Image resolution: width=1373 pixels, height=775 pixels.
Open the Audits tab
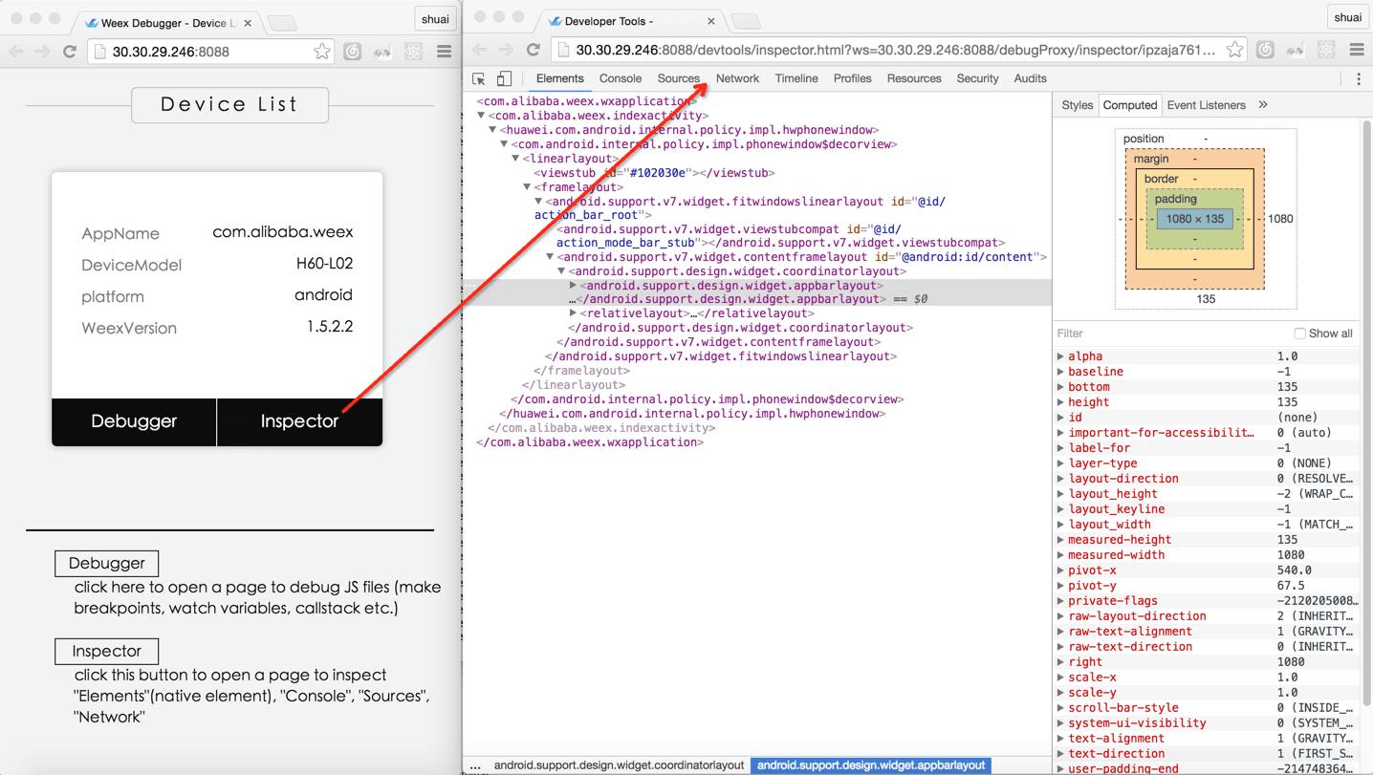tap(1030, 78)
